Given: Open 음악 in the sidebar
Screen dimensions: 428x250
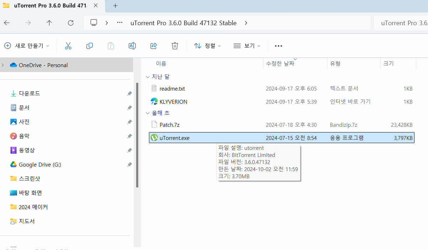Looking at the screenshot, I should [24, 136].
